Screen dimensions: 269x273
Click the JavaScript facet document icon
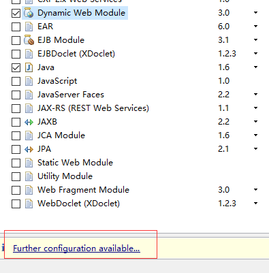pos(29,81)
